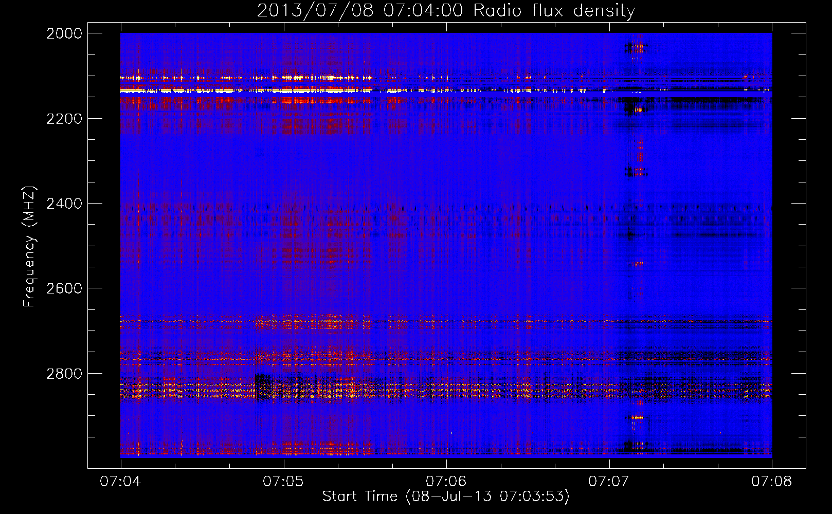Click the "Start Time (08-Jul-13 07:03:53)" label

pyautogui.click(x=446, y=497)
